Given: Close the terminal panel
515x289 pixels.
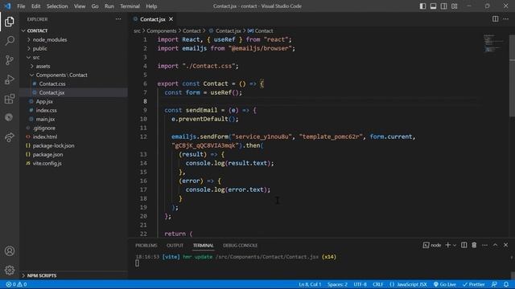Looking at the screenshot, I should (x=506, y=245).
